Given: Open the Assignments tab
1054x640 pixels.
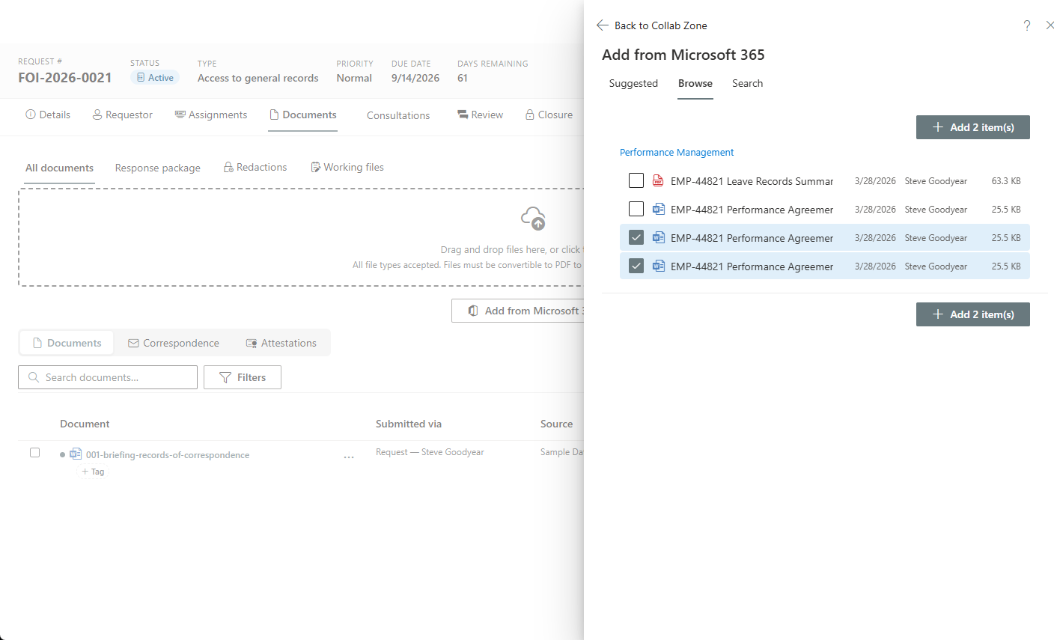Looking at the screenshot, I should point(211,115).
